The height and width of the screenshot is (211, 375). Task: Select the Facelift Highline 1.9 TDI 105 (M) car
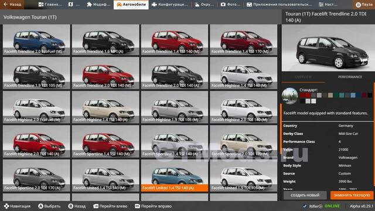point(175,107)
